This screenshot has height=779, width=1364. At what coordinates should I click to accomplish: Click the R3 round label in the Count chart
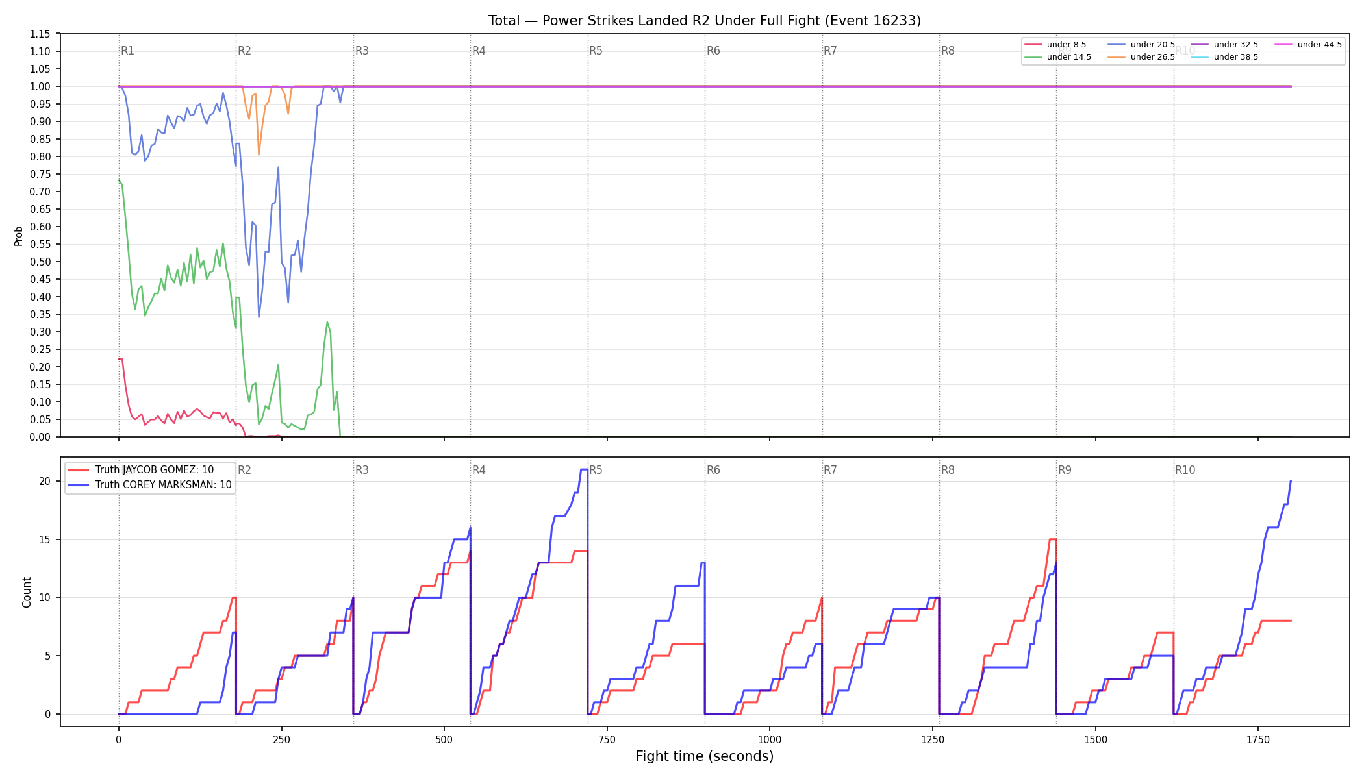coord(362,470)
